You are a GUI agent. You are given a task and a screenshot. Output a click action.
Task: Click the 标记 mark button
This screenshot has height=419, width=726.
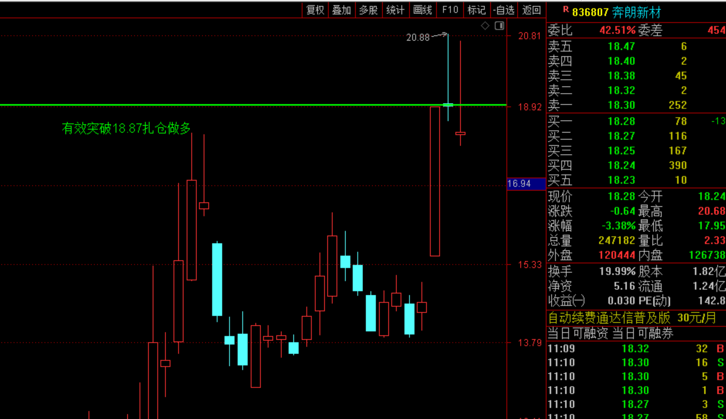476,10
